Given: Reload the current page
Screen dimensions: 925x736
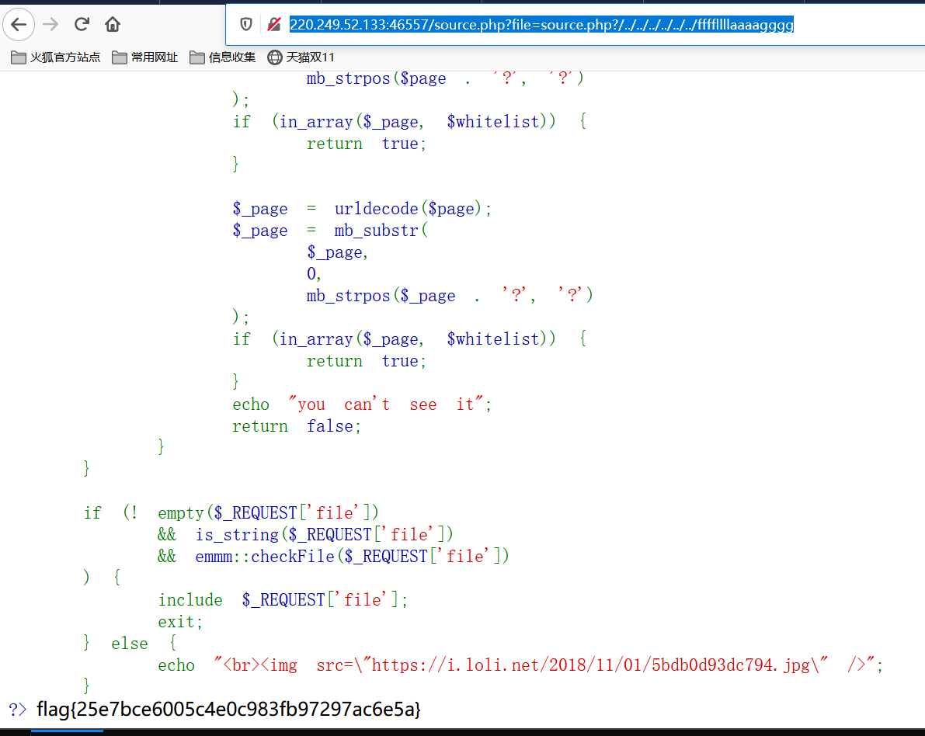Looking at the screenshot, I should [82, 25].
